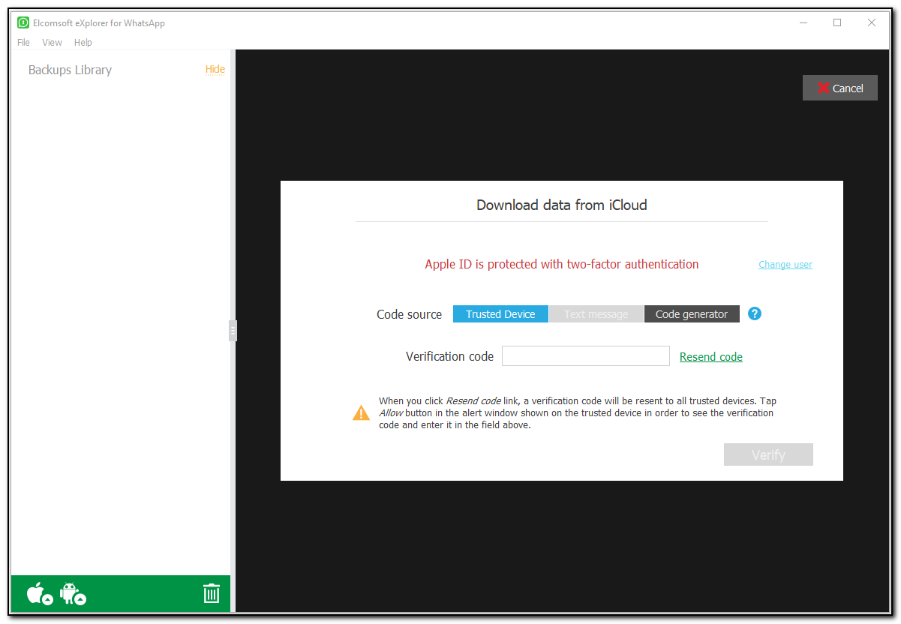Open the Help menu

[83, 42]
